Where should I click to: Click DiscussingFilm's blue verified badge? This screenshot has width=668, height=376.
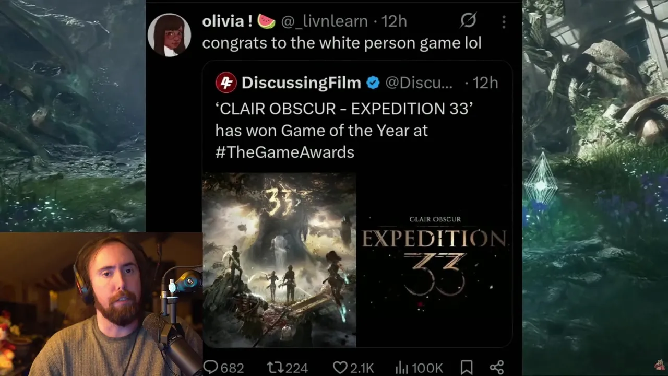click(x=373, y=83)
